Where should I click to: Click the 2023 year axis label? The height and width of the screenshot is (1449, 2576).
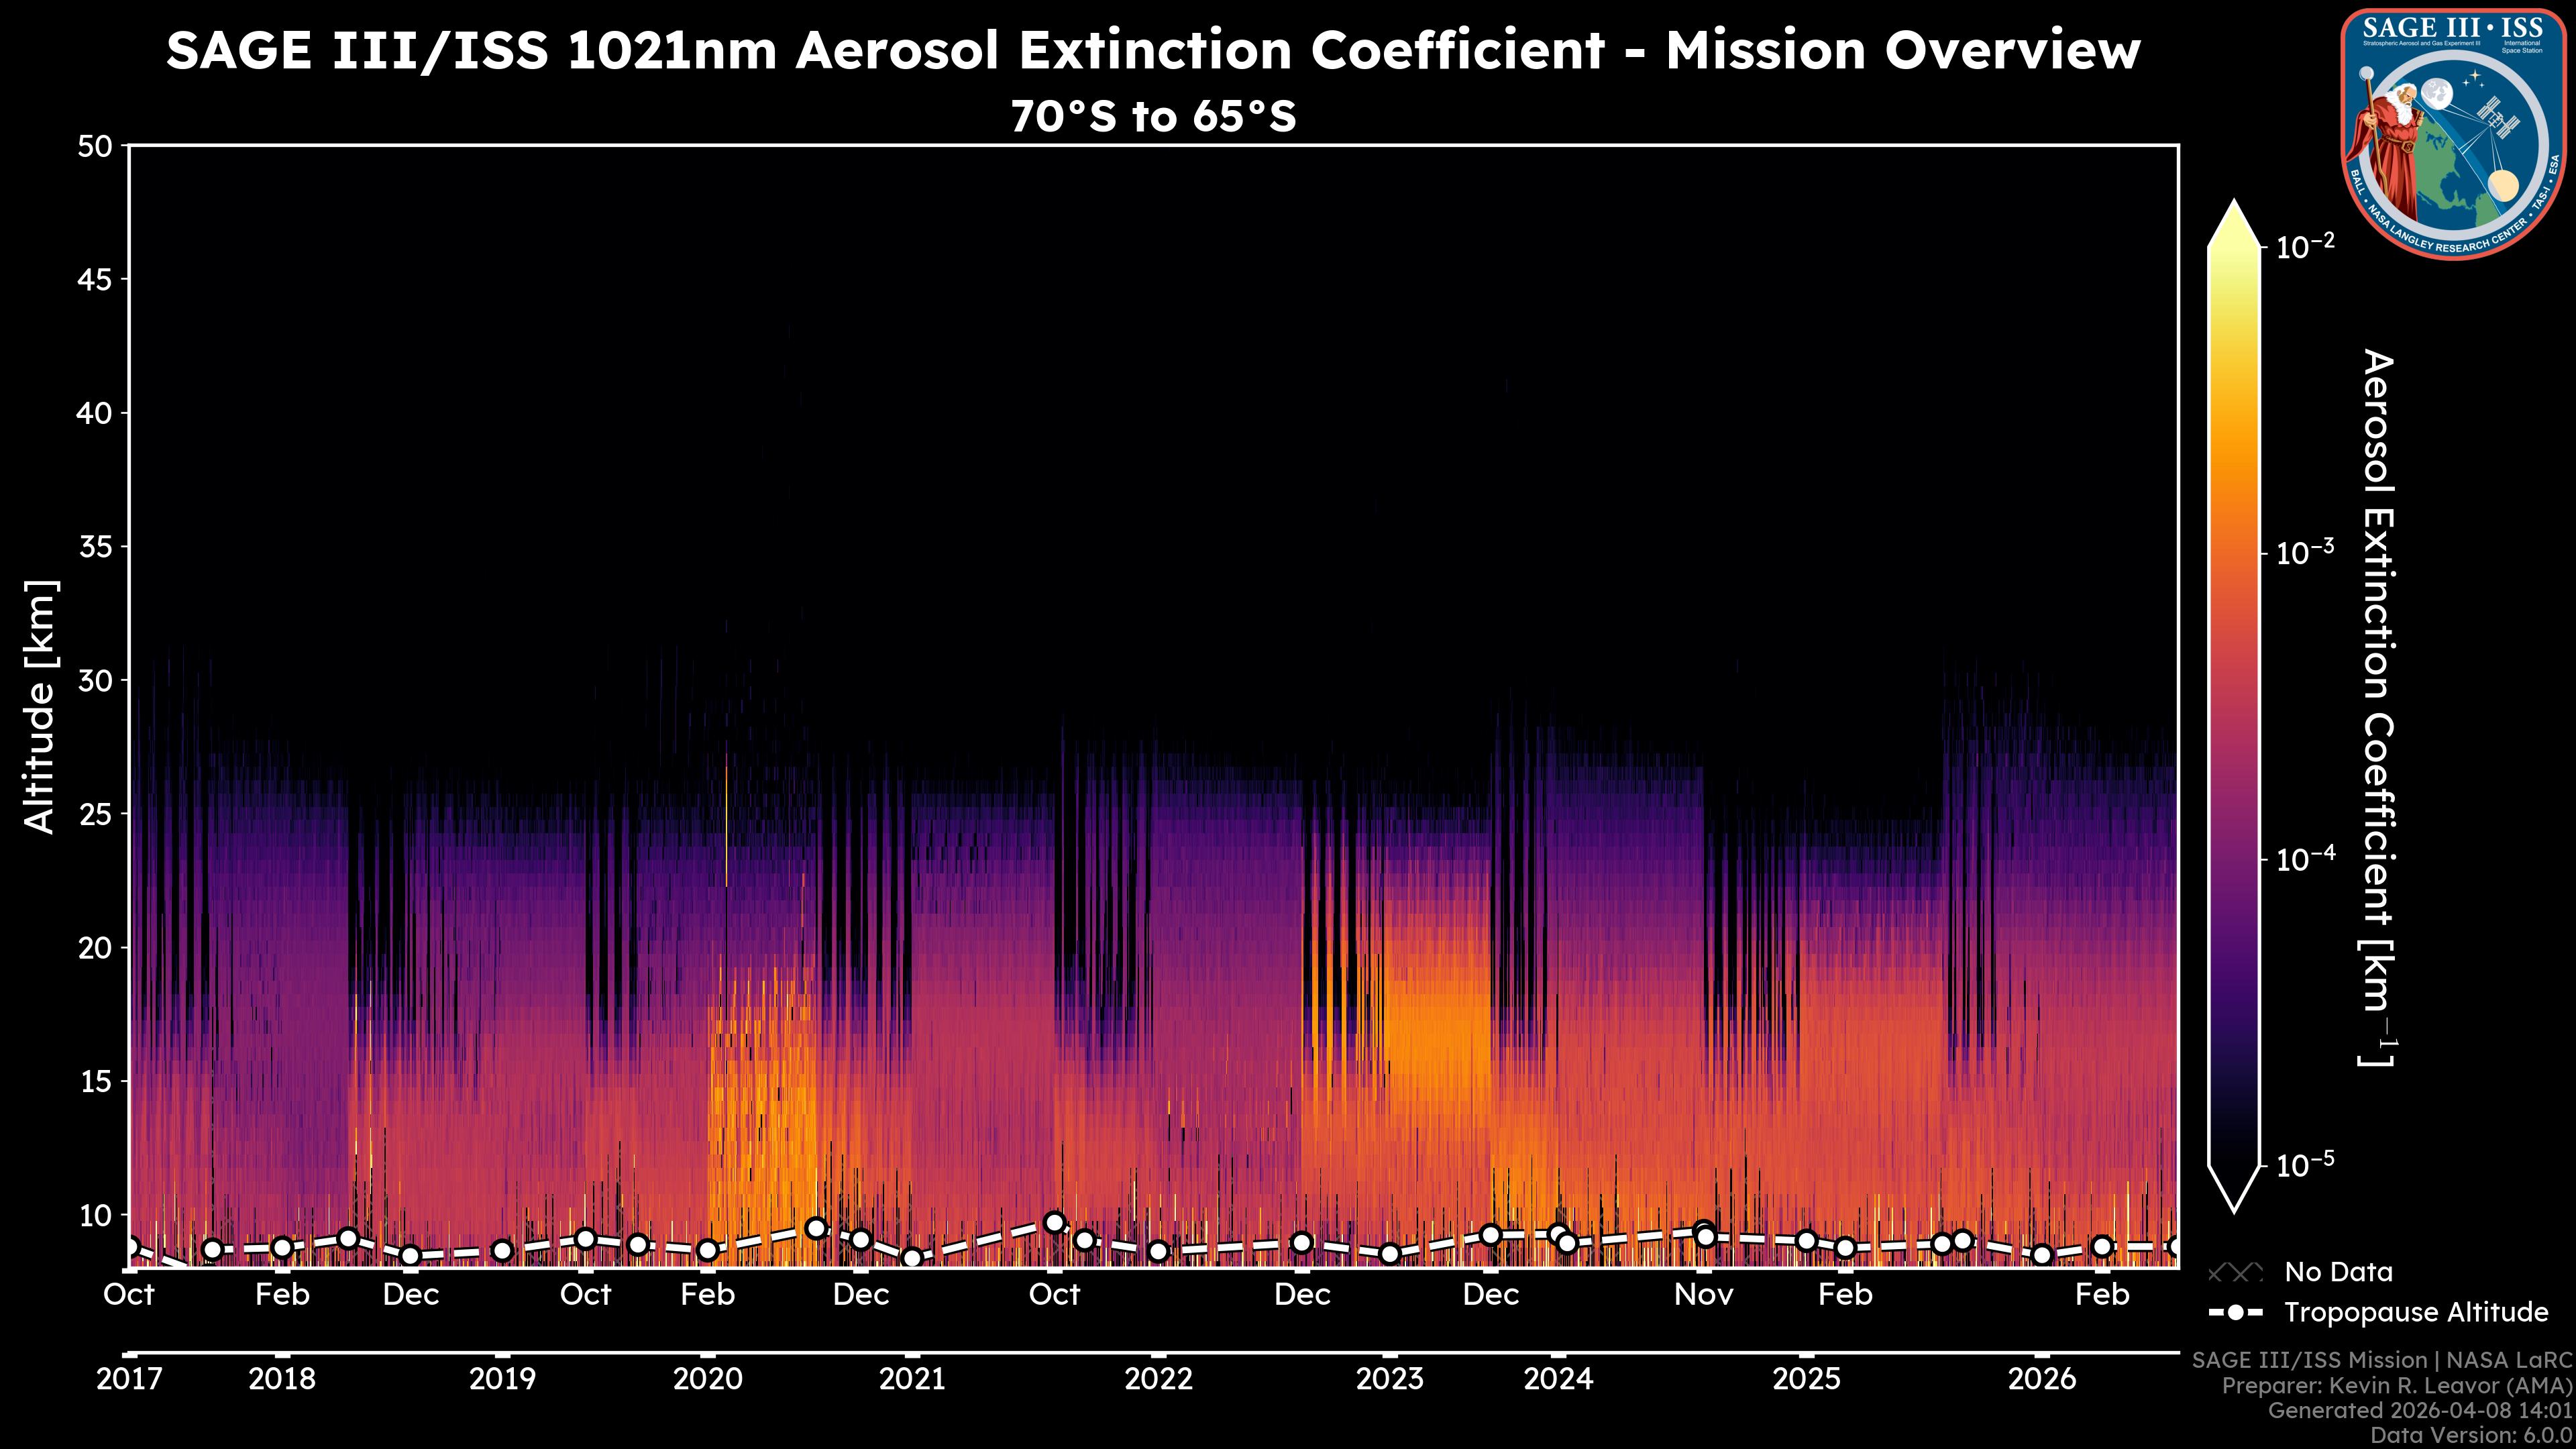pyautogui.click(x=1389, y=1379)
